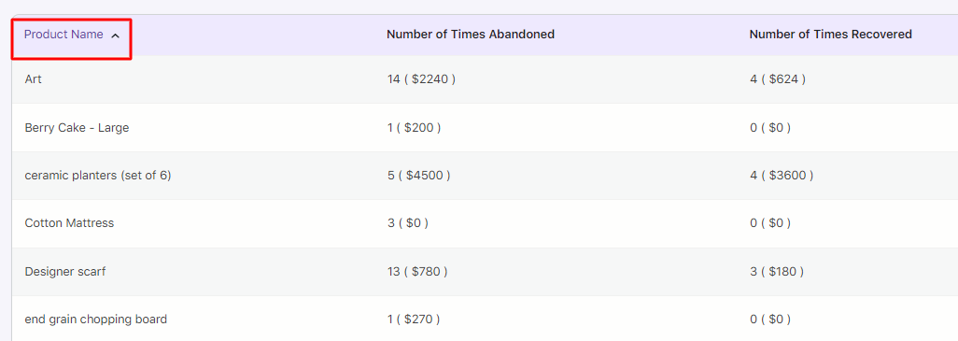Screen dimensions: 958x341
Task: Select the Cotton Mattress product name
Action: pyautogui.click(x=69, y=223)
